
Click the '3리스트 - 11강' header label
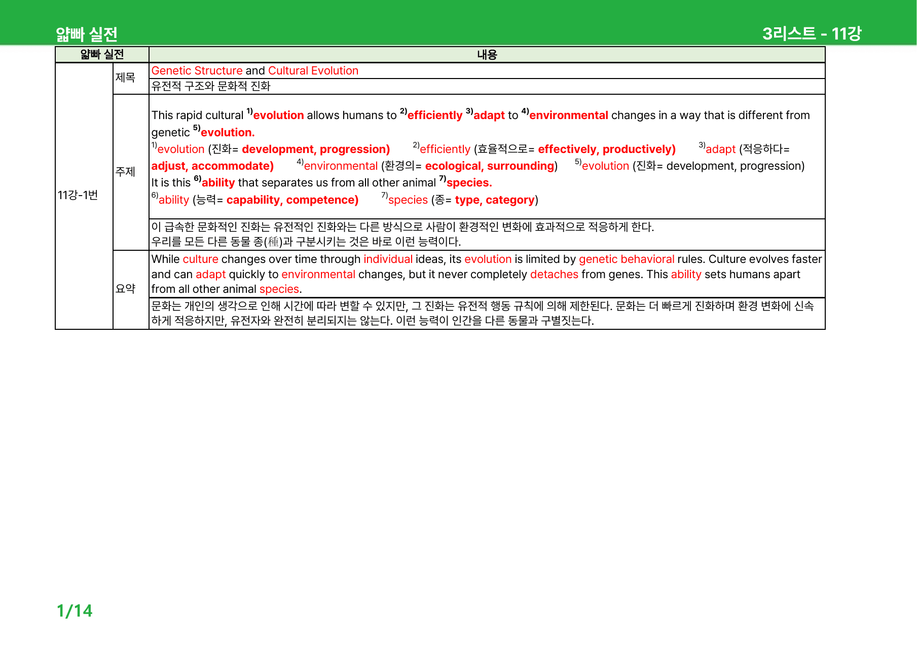pyautogui.click(x=812, y=34)
